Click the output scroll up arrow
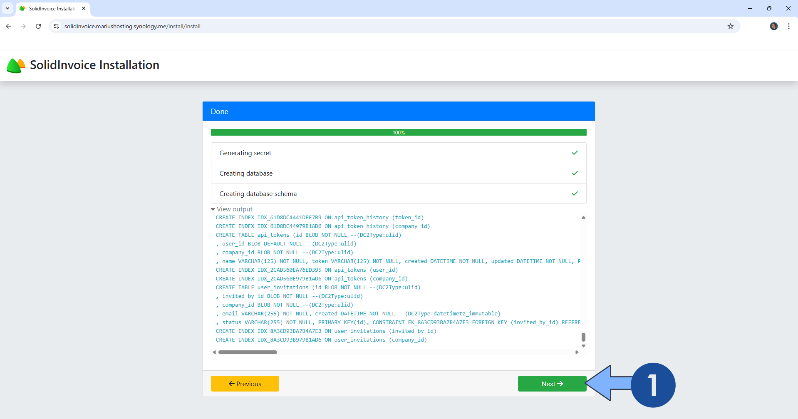Screen dimensions: 798x419 (x=583, y=217)
